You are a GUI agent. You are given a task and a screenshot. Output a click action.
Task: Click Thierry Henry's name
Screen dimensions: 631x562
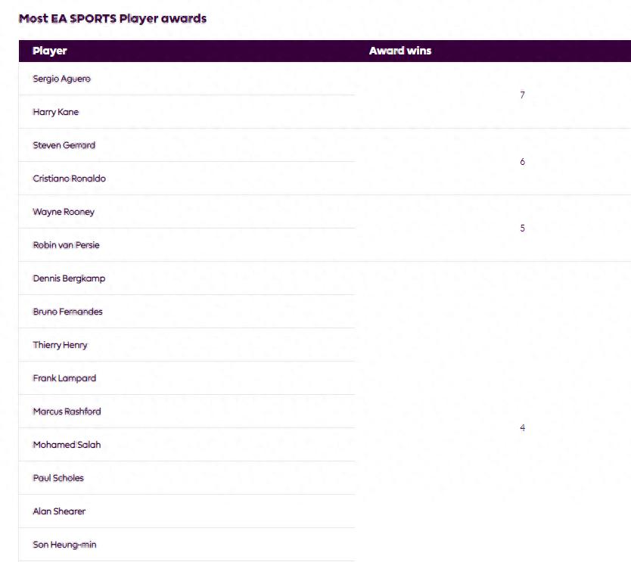click(x=61, y=345)
